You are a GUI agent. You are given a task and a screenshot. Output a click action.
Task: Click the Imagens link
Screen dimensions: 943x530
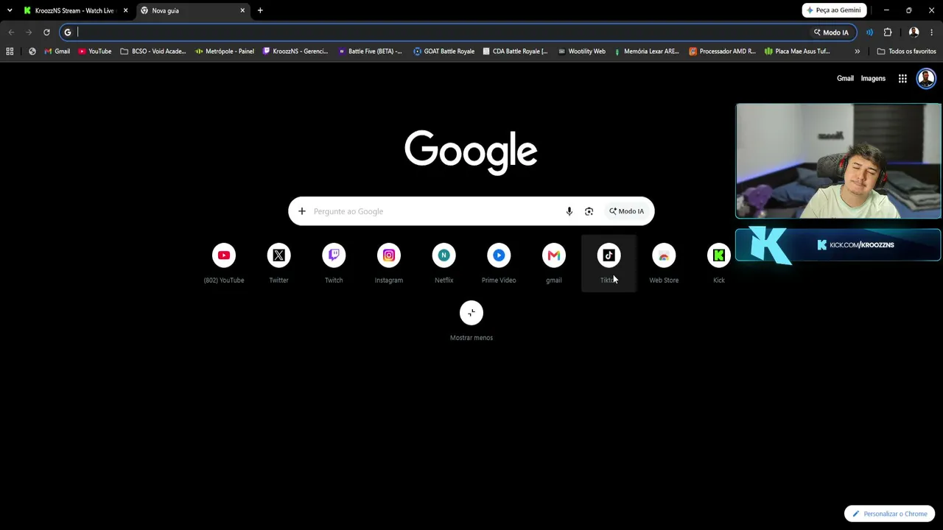pyautogui.click(x=873, y=79)
